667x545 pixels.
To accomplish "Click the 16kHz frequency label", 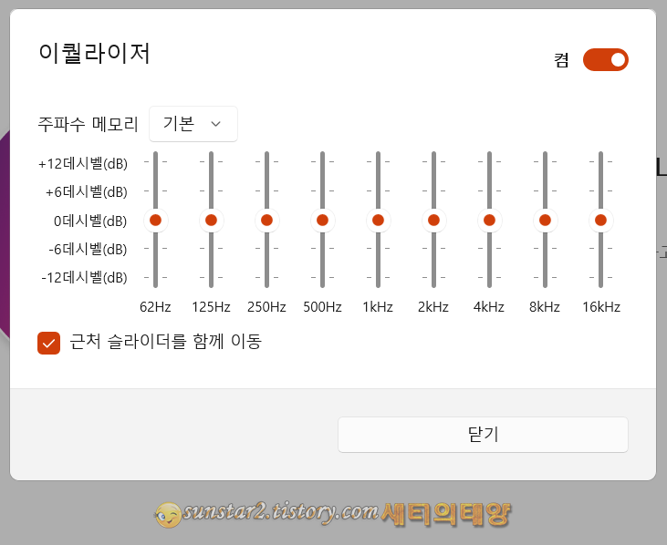I will click(601, 307).
